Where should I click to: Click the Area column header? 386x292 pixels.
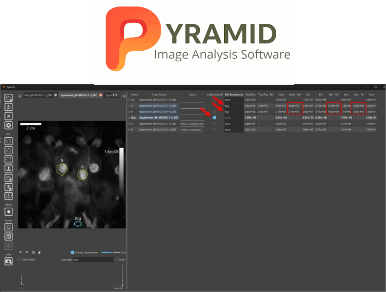pyautogui.click(x=371, y=94)
